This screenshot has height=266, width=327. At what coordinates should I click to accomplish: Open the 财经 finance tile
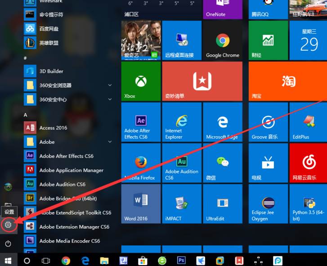[268, 40]
